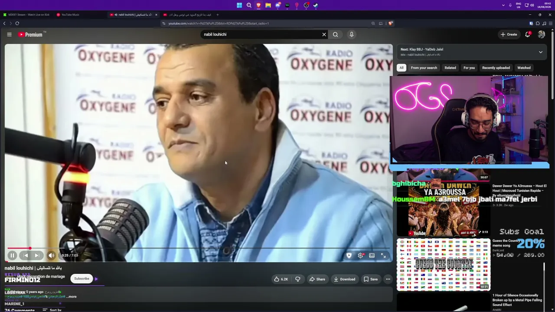Enter full screen mode
This screenshot has width=555, height=312.
coord(383,255)
